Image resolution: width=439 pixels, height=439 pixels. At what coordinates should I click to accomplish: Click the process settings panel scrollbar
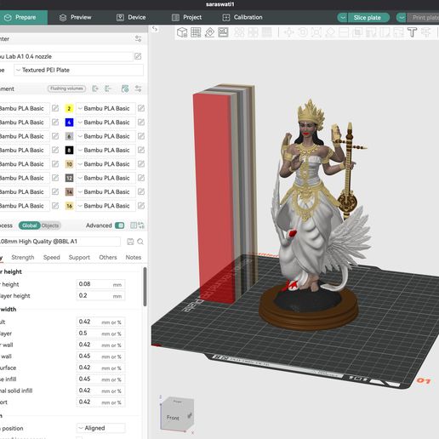click(145, 287)
